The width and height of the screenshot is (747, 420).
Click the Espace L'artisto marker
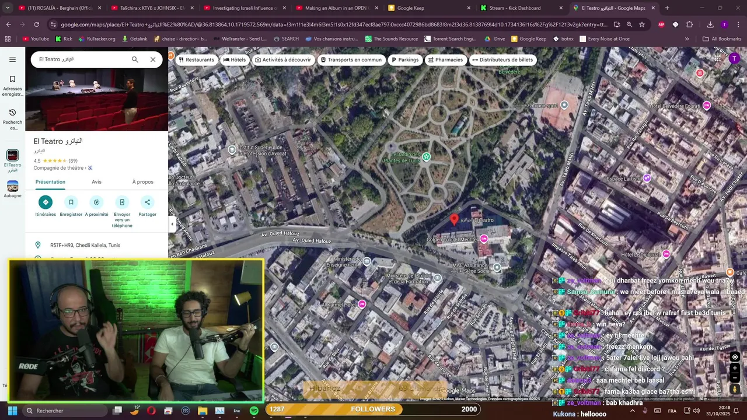647,178
